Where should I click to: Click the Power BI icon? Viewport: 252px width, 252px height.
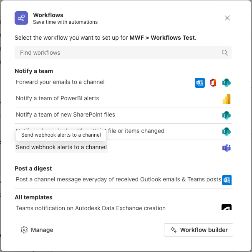(x=227, y=99)
